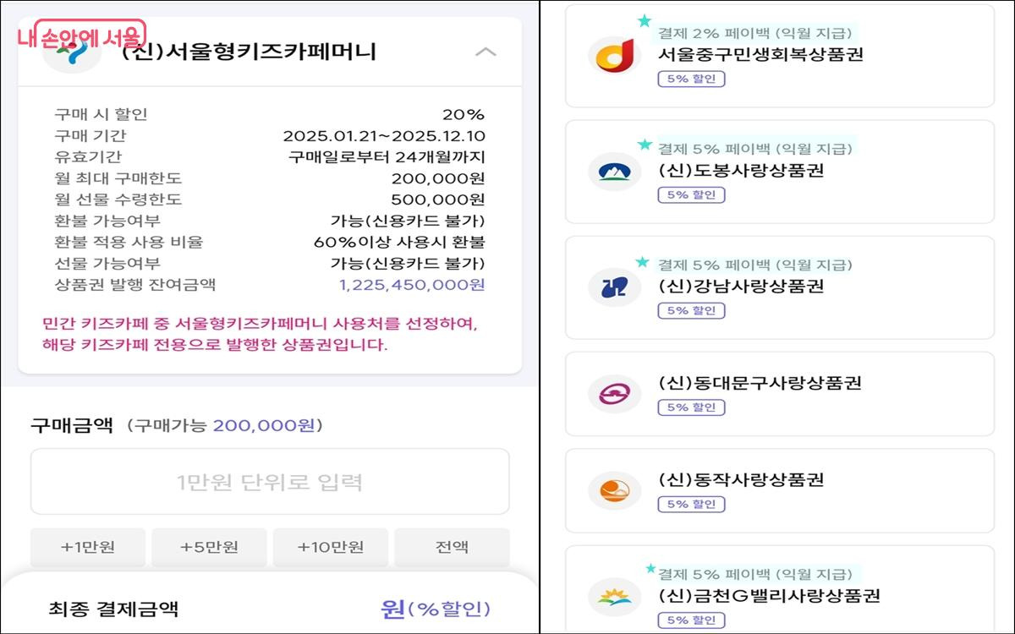Click 60%이상 사용시 환불 text
1015x634 pixels.
[x=399, y=242]
